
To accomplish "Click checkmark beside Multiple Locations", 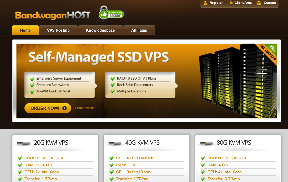I will 113,91.
